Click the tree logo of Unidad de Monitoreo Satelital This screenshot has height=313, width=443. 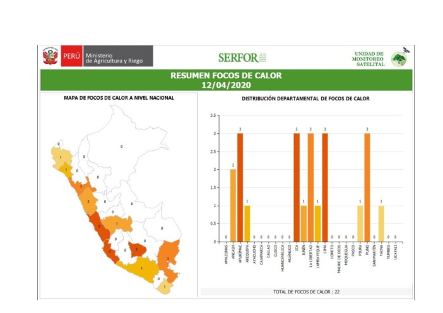[399, 59]
